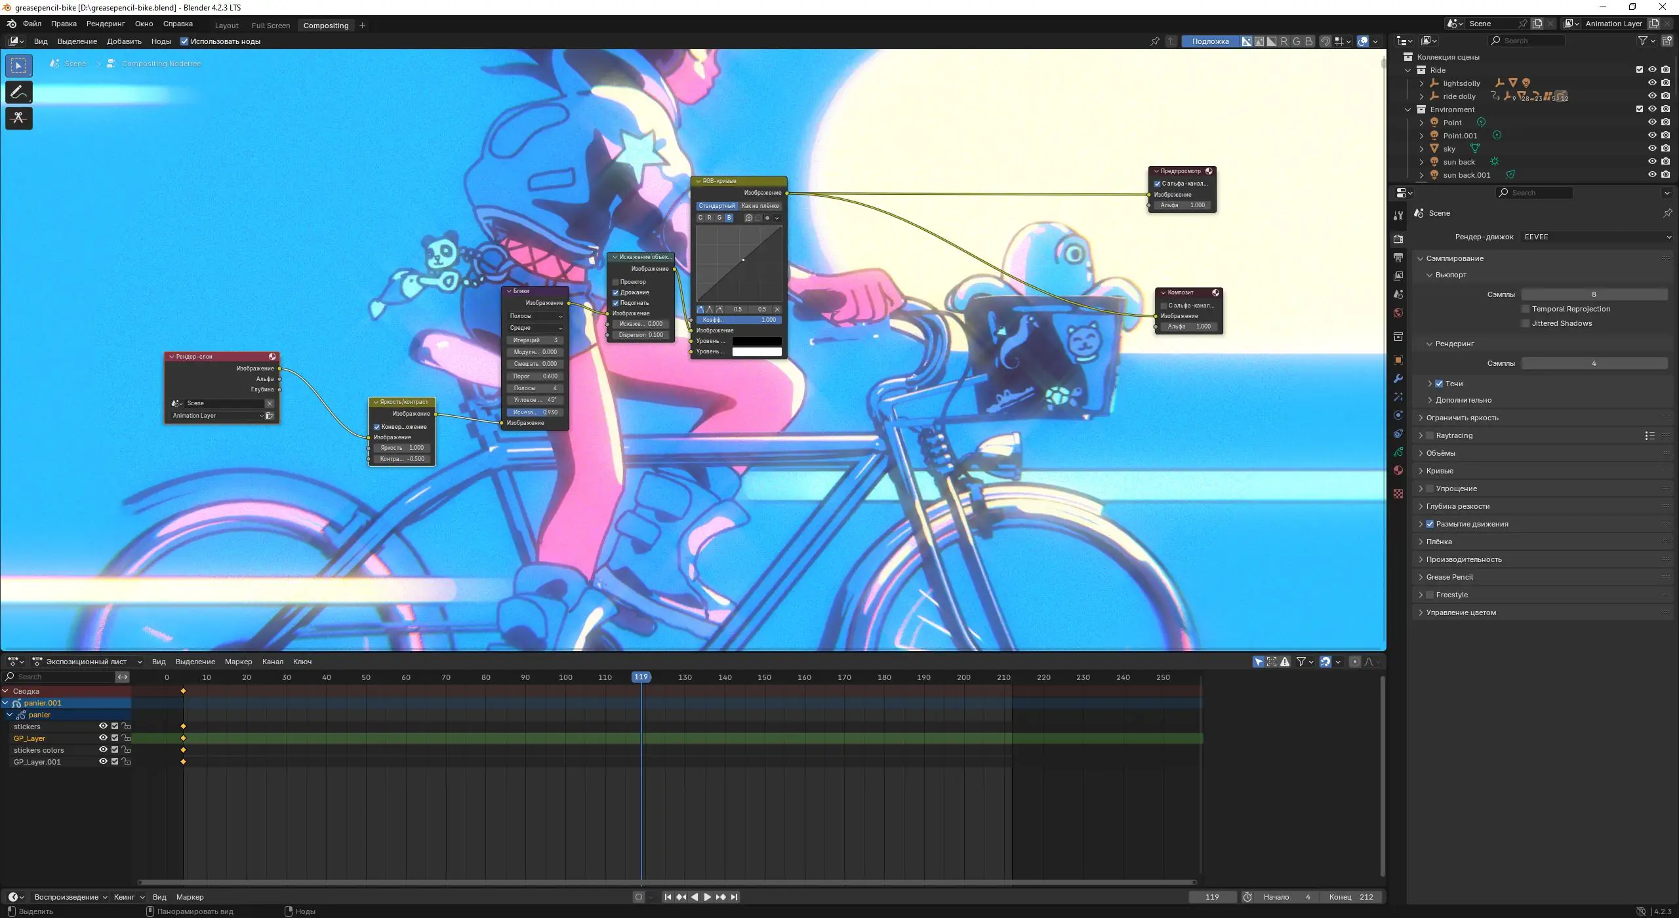The width and height of the screenshot is (1679, 918).
Task: Switch to the Layout workspace tab
Action: click(226, 26)
